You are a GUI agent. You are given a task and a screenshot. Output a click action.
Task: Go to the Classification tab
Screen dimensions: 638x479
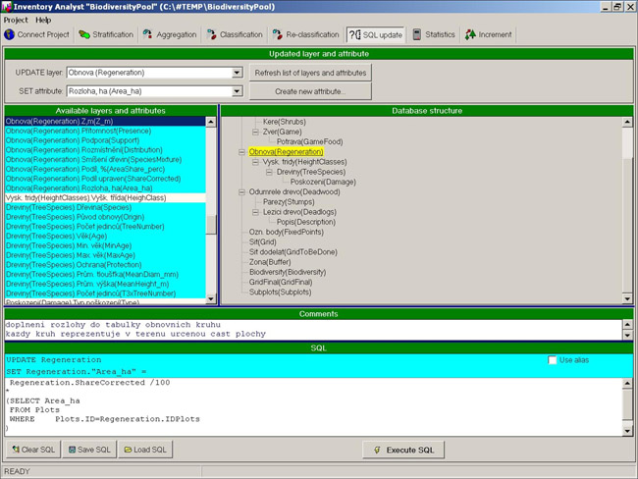(x=234, y=34)
